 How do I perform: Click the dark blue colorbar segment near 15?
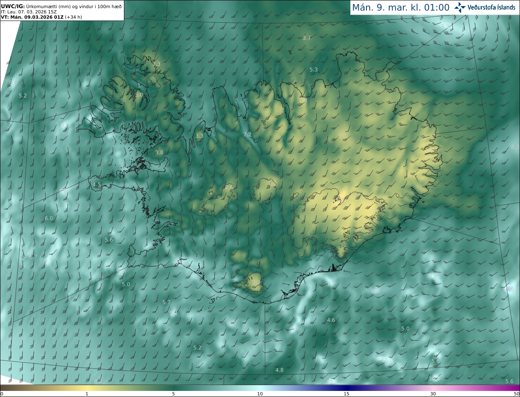(347, 388)
